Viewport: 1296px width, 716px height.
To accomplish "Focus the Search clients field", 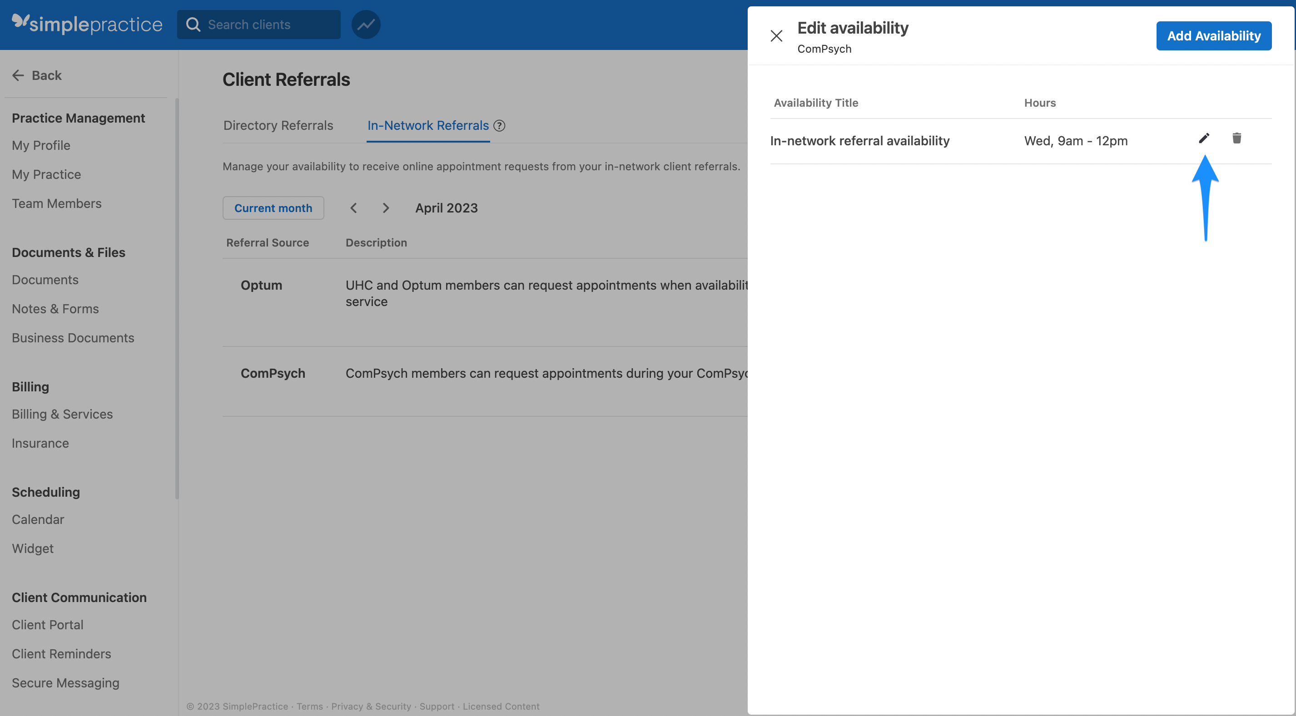I will (x=258, y=24).
